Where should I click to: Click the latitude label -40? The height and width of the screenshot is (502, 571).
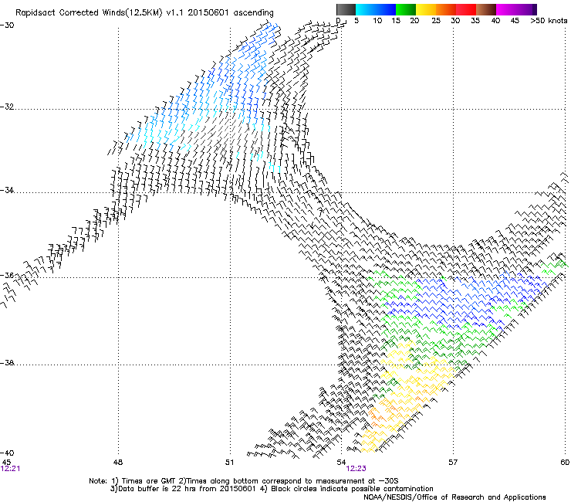click(7, 453)
